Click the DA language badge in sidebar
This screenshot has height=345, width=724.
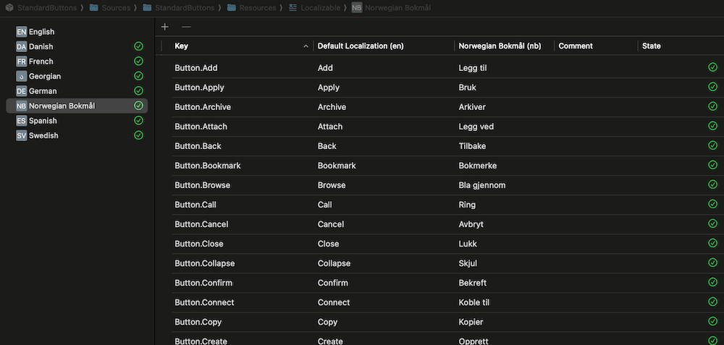coord(21,46)
